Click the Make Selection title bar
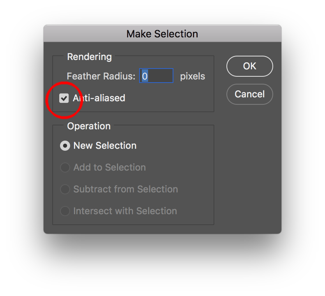The width and height of the screenshot is (325, 296). (x=162, y=34)
